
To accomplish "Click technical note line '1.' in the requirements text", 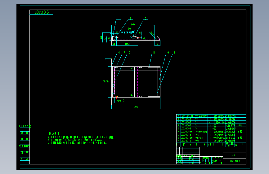I will pyautogui.click(x=81, y=137).
